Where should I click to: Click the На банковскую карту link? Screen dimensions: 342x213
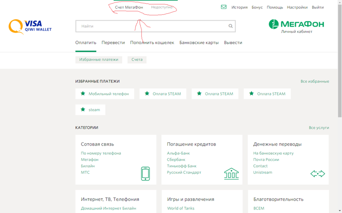(273, 153)
